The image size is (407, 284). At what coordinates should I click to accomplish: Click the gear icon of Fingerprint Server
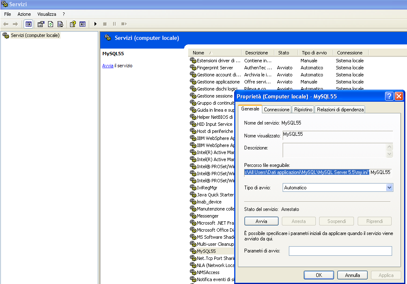pyautogui.click(x=193, y=68)
